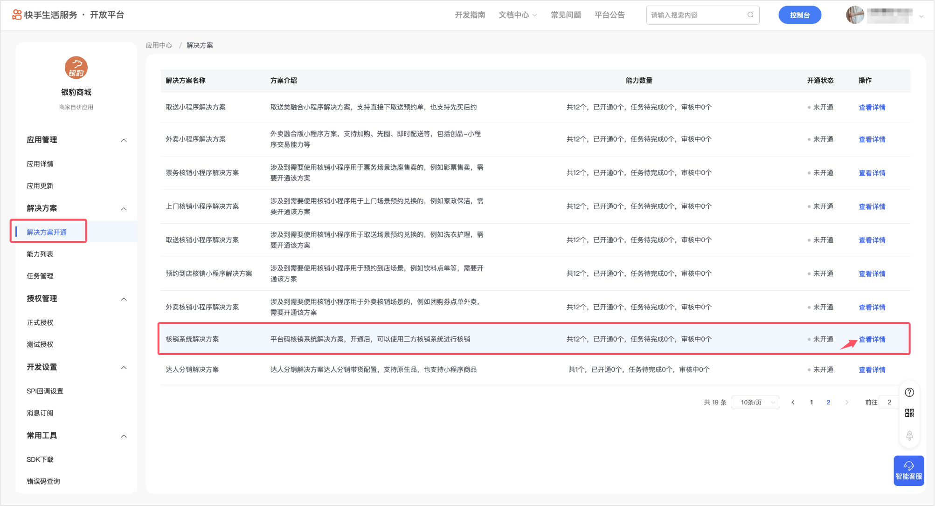
Task: Open the 智能客服 support widget
Action: [908, 471]
